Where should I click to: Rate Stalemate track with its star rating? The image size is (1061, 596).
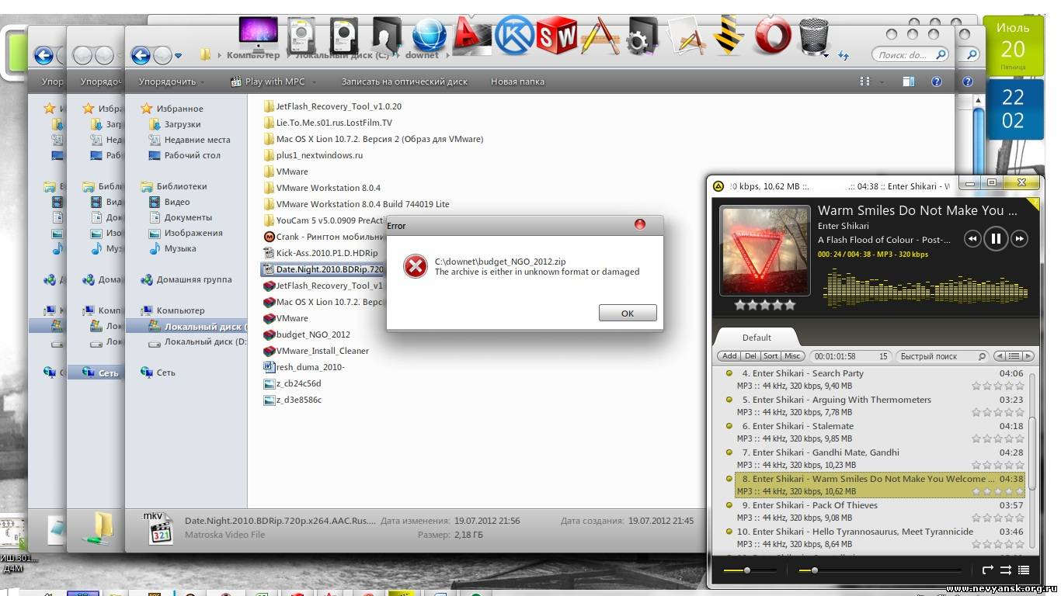tap(997, 438)
